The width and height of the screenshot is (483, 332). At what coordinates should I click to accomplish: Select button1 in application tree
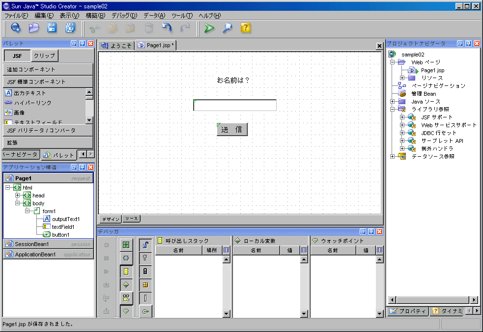click(61, 235)
